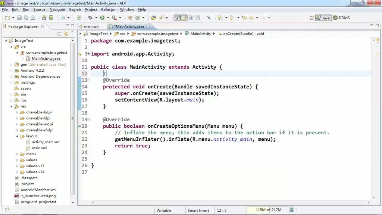382x215 pixels.
Task: Open the Refactor menu
Action: click(109, 9)
